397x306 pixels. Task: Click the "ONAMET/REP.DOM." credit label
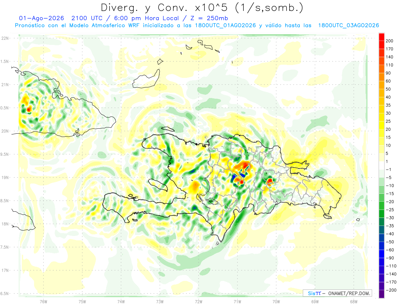point(349,293)
